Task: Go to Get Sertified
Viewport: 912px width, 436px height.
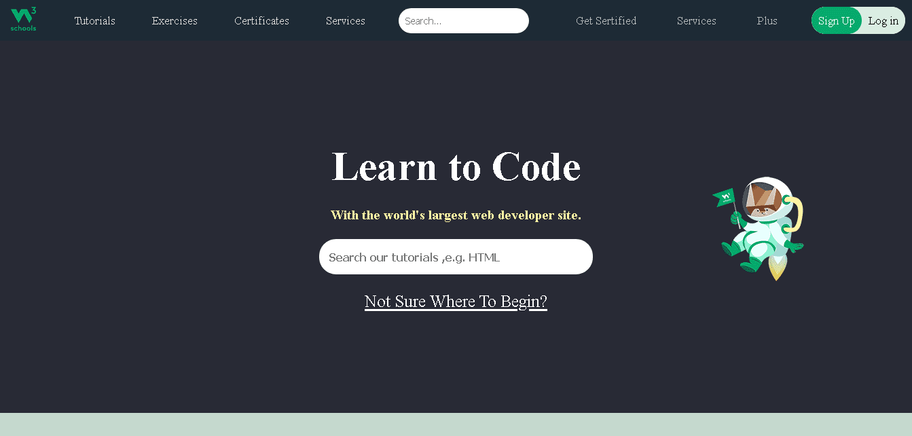Action: pos(606,21)
